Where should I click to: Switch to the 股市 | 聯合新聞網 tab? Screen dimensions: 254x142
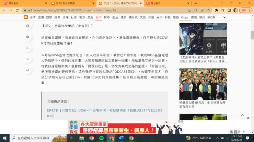72,3
